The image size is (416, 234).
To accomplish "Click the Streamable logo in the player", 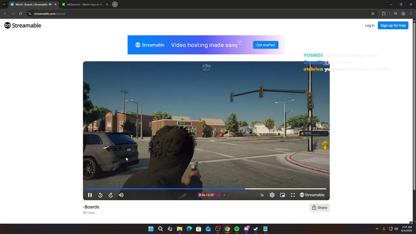I will (x=312, y=195).
